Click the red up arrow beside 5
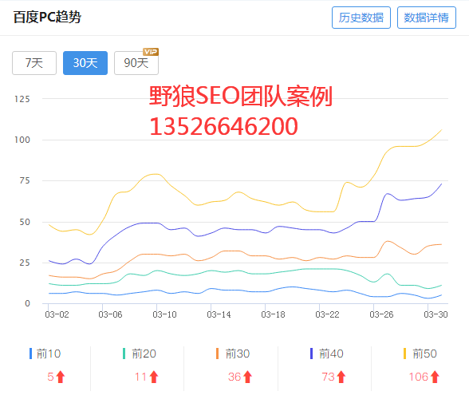 (61, 377)
